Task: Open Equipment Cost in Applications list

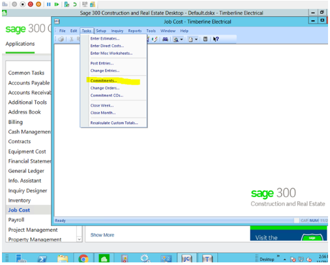Action: [x=27, y=151]
